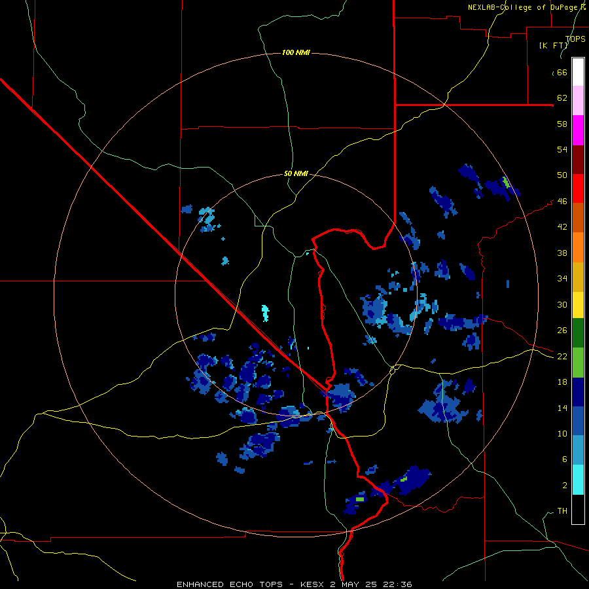Click the black TH legend swatch

click(x=578, y=509)
